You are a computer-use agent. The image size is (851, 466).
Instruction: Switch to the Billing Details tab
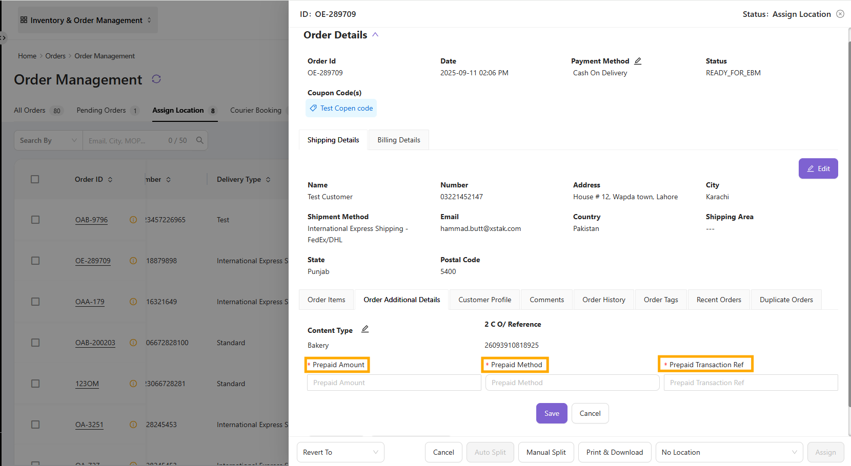pos(398,140)
